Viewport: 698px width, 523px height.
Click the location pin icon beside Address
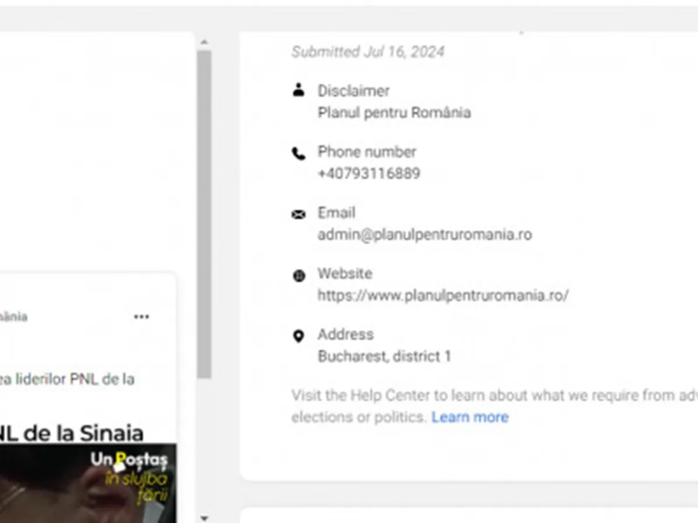point(298,336)
